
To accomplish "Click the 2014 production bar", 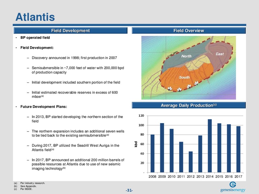I will [x=210, y=146].
